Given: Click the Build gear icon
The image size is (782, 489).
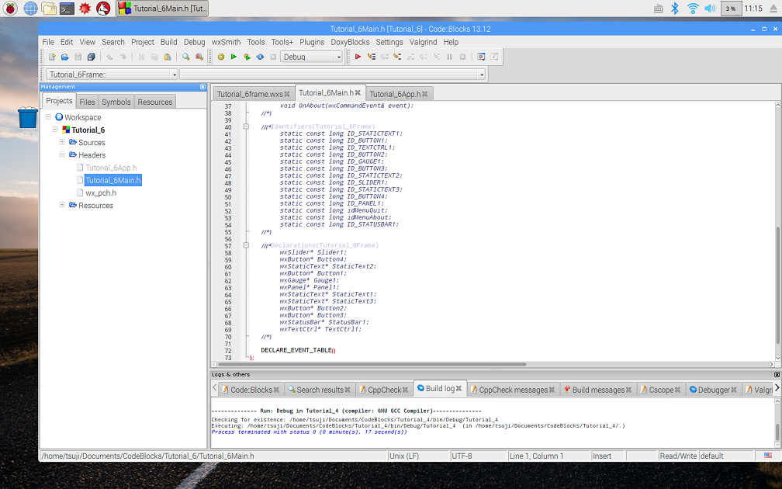Looking at the screenshot, I should point(221,57).
